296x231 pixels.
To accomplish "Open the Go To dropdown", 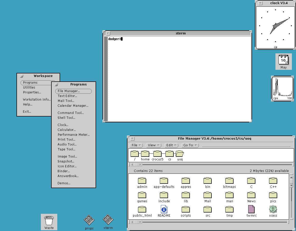I will 190,145.
